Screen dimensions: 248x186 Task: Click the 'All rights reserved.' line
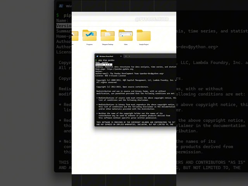coord(107,83)
